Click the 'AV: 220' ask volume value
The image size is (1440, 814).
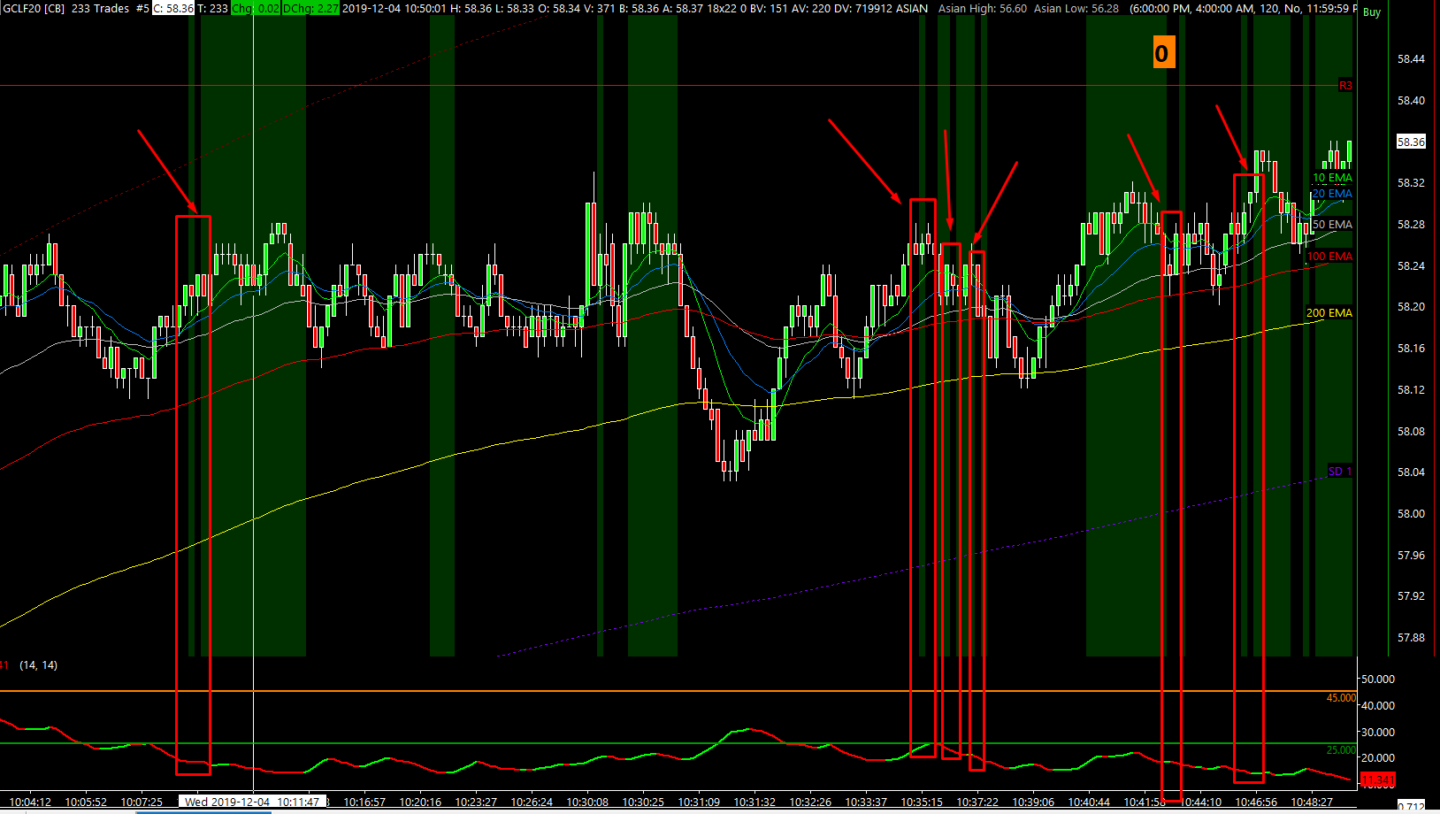point(811,8)
